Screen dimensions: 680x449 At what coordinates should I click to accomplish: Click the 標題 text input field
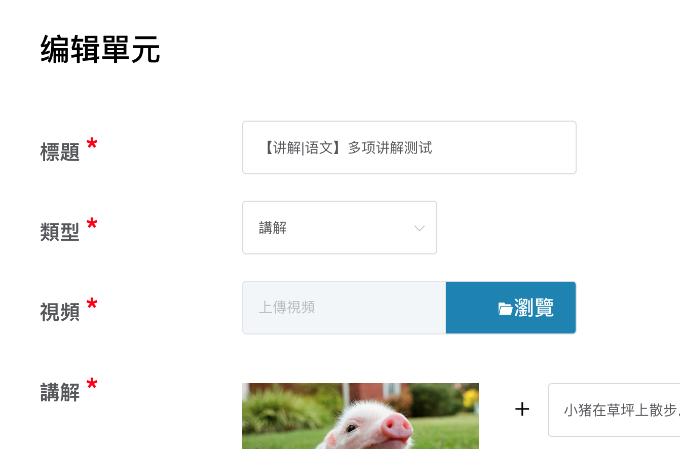409,147
